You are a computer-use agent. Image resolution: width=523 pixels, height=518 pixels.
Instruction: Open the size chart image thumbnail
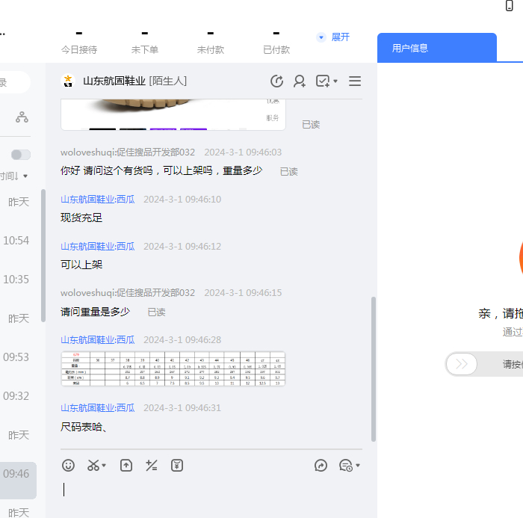[173, 369]
